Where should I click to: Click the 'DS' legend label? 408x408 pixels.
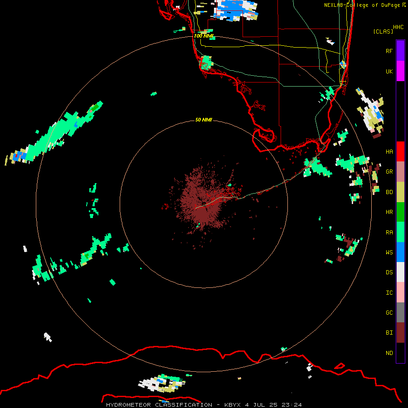pos(389,272)
